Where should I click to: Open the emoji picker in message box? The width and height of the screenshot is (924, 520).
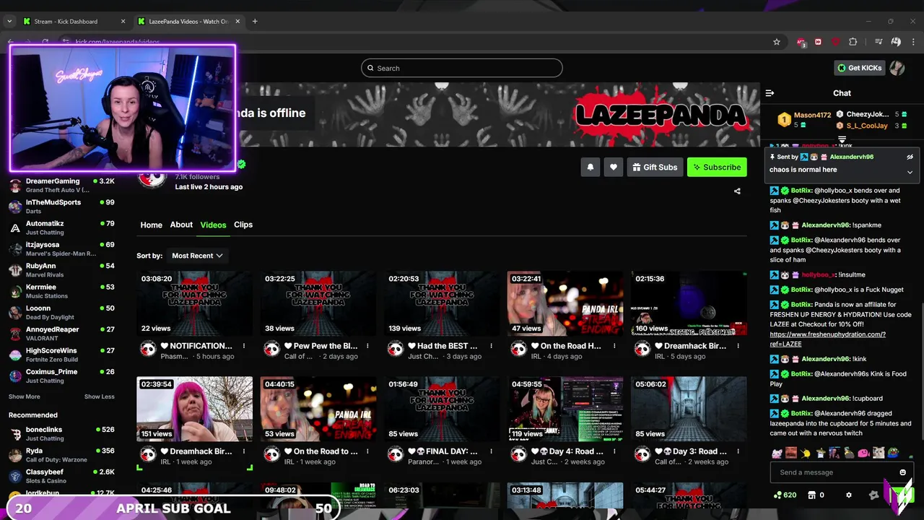tap(902, 472)
